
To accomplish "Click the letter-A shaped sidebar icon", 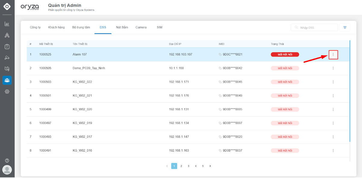I will pyautogui.click(x=7, y=35).
